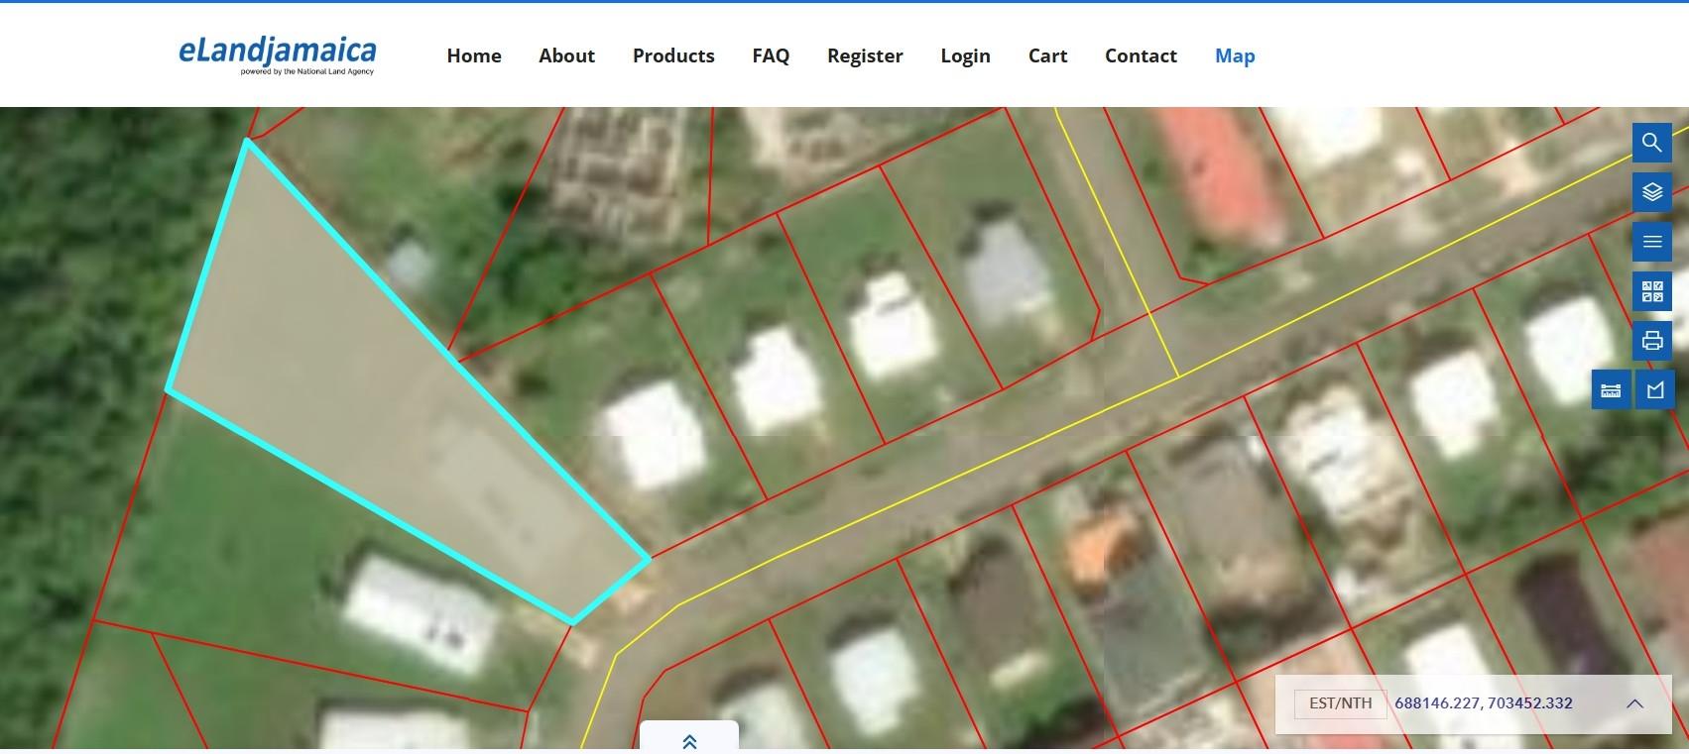Viewport: 1689px width, 754px height.
Task: Open the Contact page
Action: (1141, 56)
